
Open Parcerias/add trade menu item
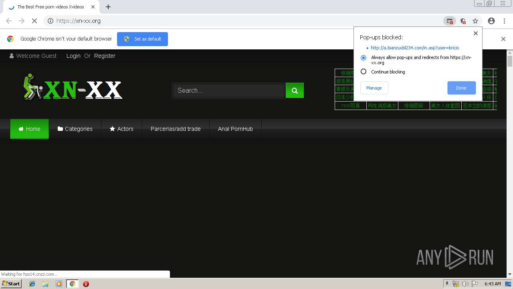point(176,129)
